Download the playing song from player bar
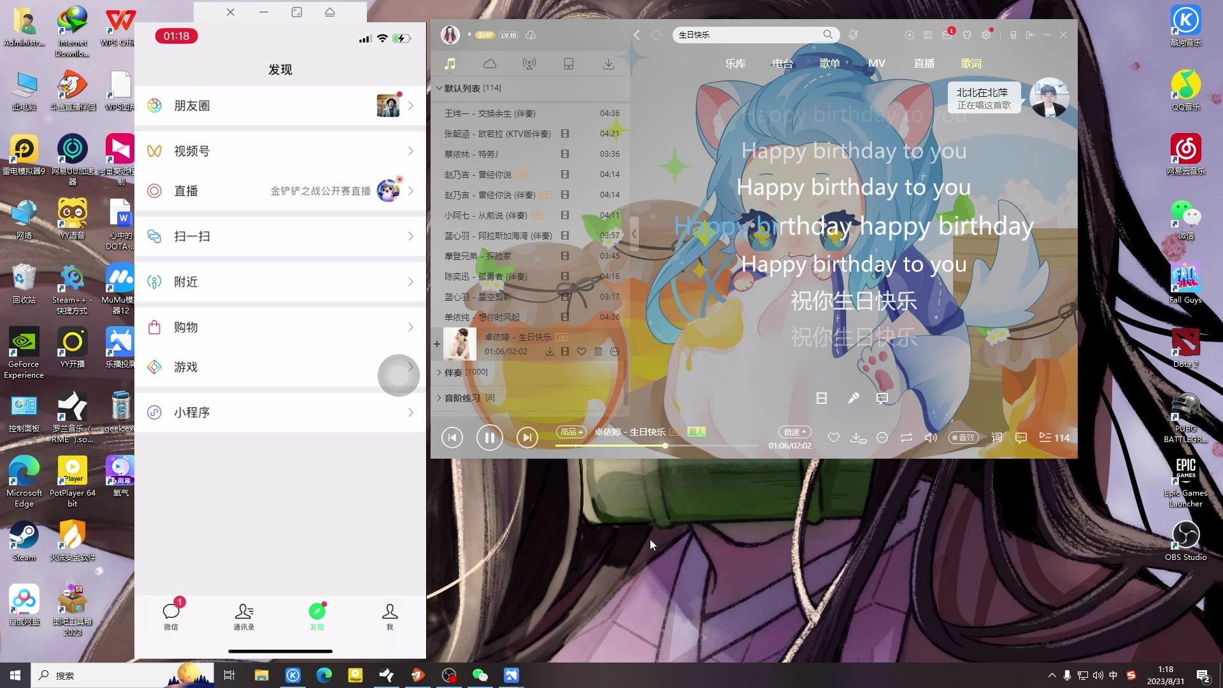This screenshot has width=1223, height=688. [x=857, y=438]
